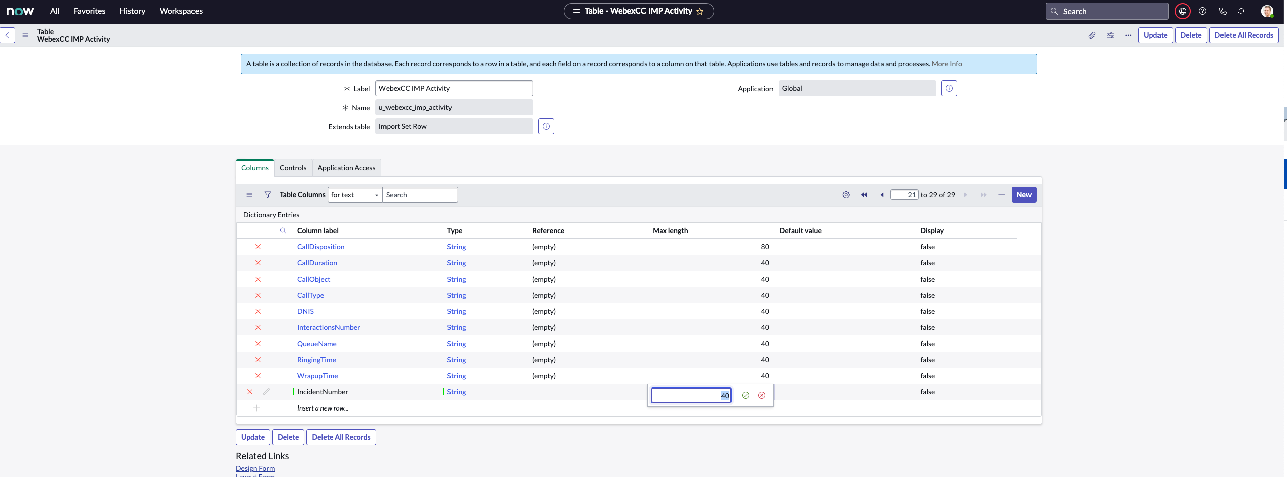Personalize form with sliders icon
Screen dimensions: 1287x477
(x=1110, y=35)
